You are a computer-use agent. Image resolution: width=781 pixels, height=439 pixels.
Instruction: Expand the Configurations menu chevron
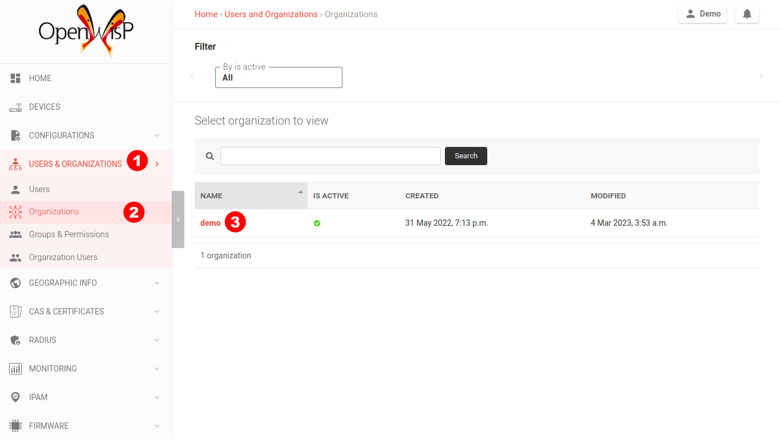point(157,135)
